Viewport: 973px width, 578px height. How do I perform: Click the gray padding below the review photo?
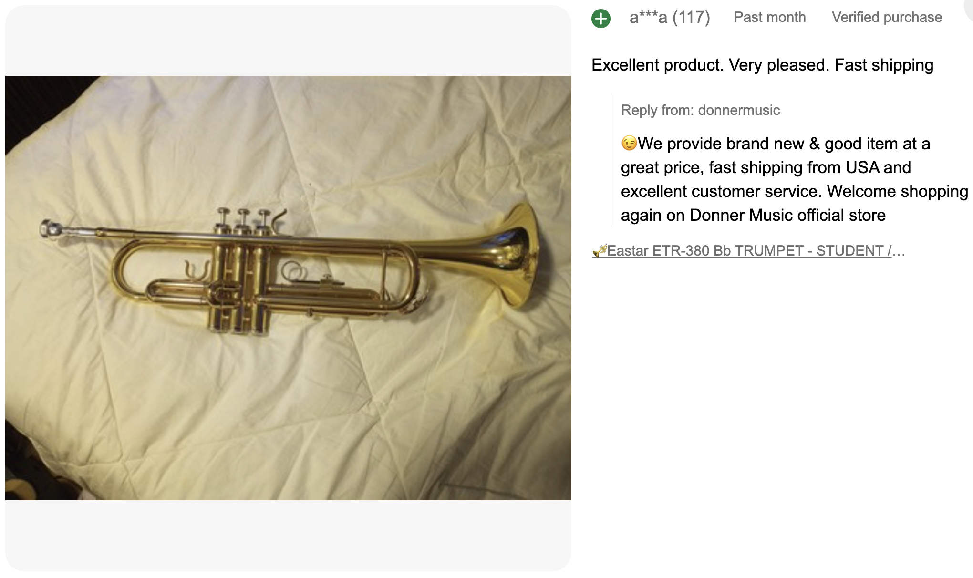(288, 535)
